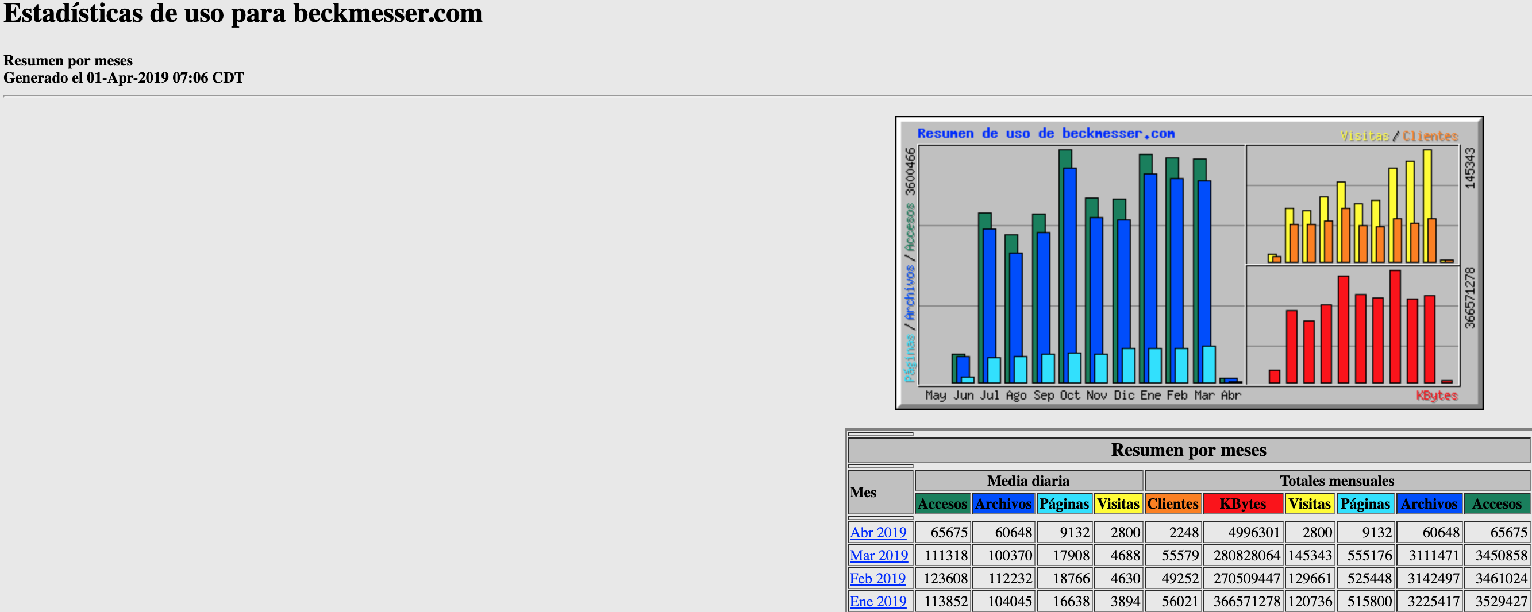Click the orange Clientes column header
1532x612 pixels.
pos(1172,504)
